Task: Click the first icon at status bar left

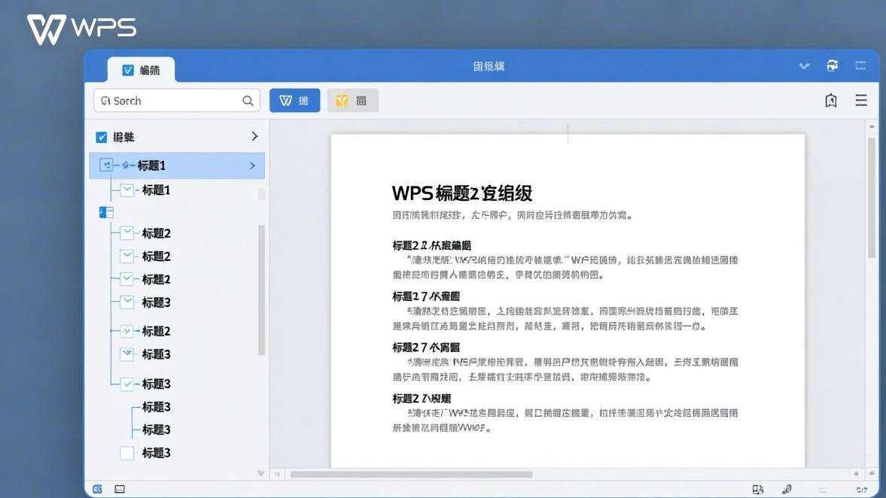Action: click(97, 489)
